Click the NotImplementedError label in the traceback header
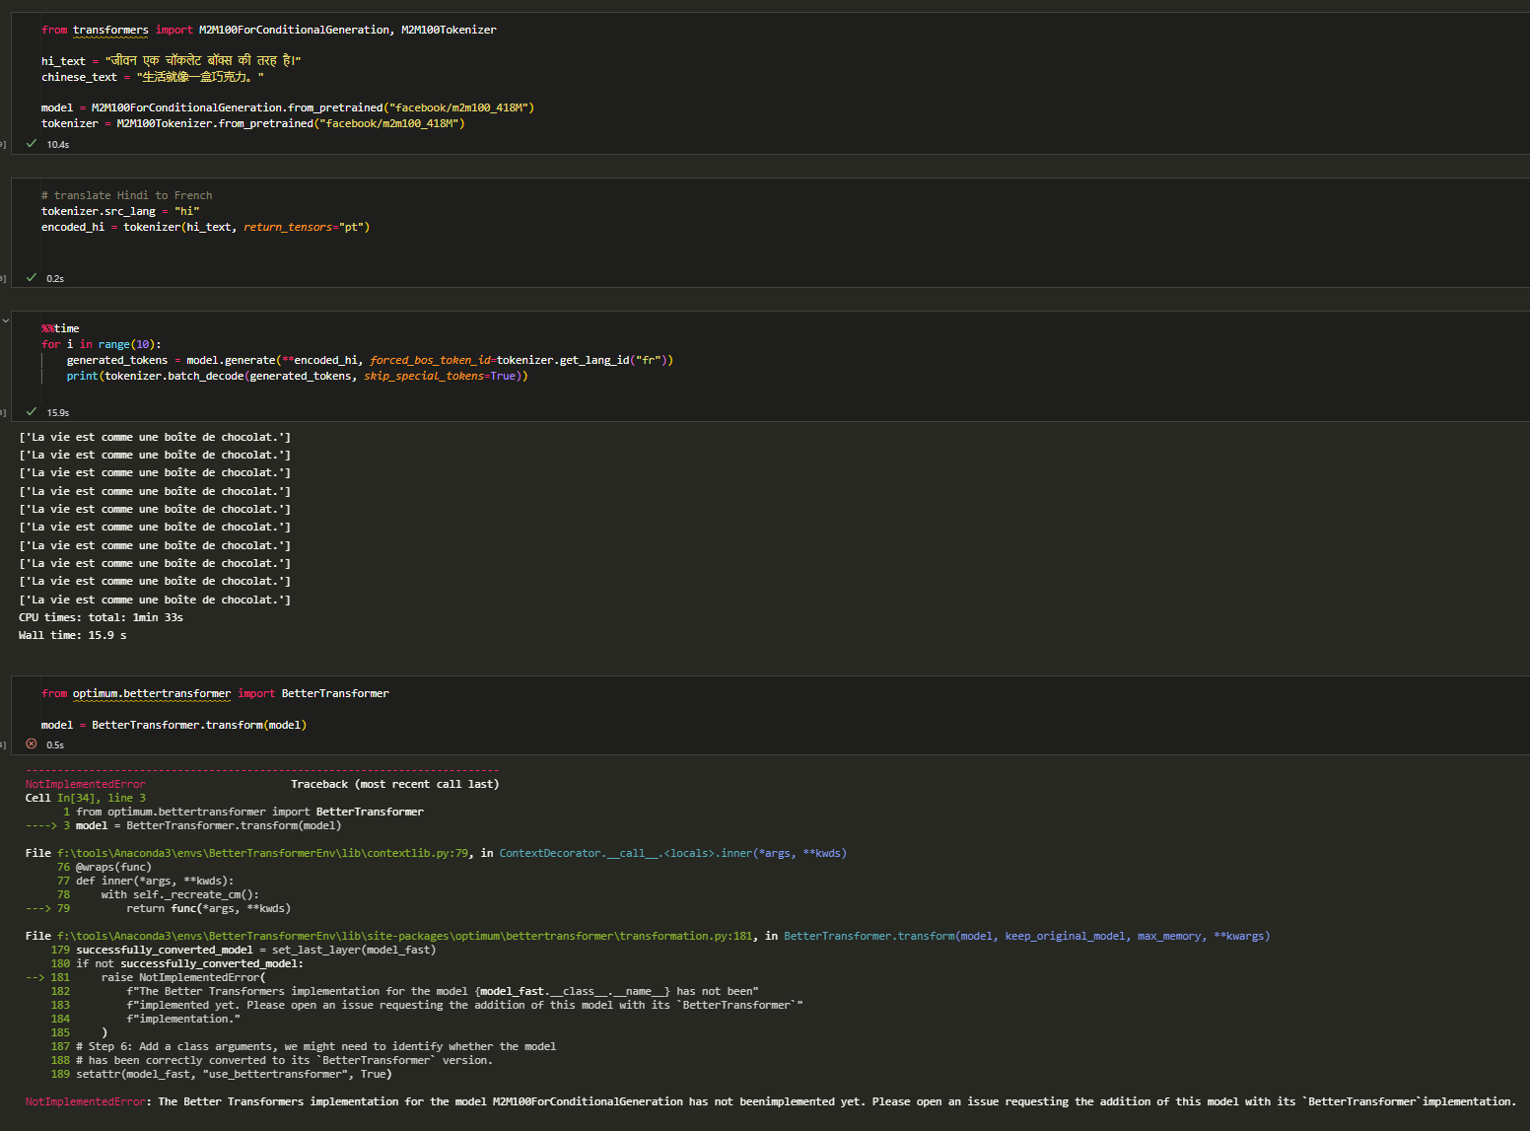The image size is (1530, 1131). tap(84, 783)
